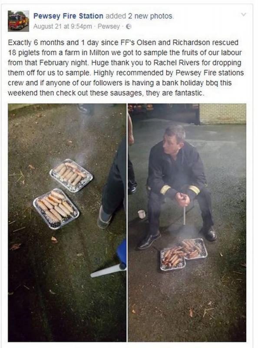This screenshot has height=348, width=258.
Task: Click the August 21 at 9:54pm timestamp
Action: pyautogui.click(x=63, y=27)
